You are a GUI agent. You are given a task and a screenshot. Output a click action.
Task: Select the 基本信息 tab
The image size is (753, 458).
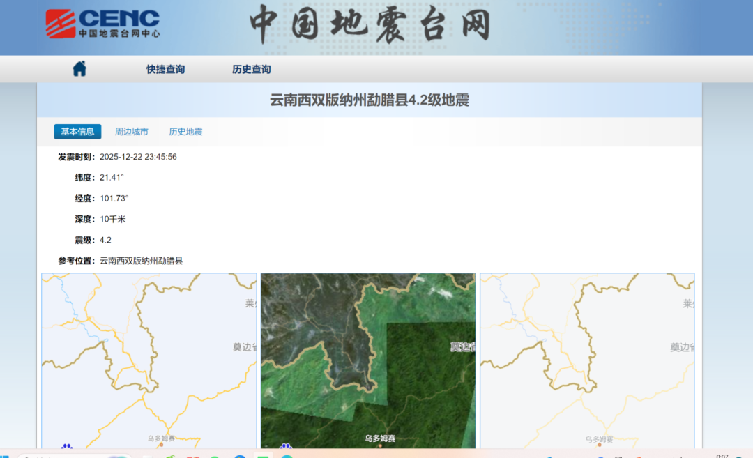[77, 132]
